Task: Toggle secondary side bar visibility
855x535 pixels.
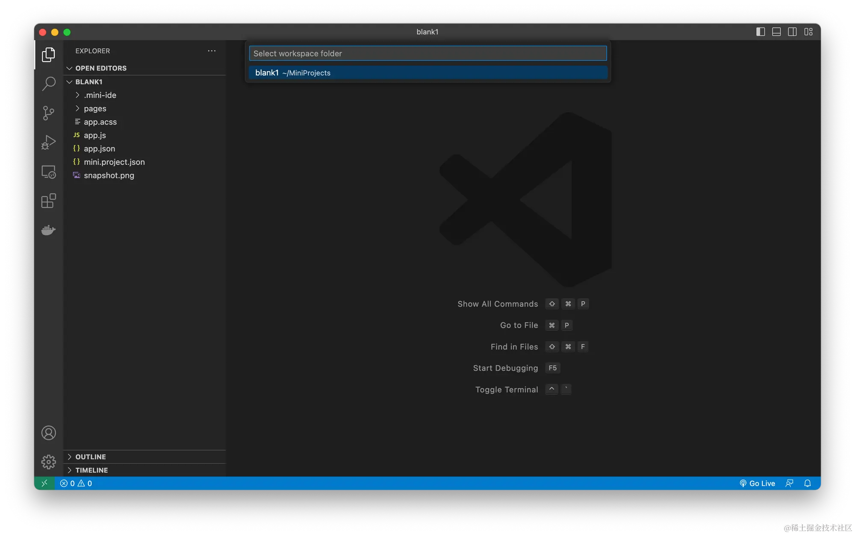Action: tap(792, 32)
